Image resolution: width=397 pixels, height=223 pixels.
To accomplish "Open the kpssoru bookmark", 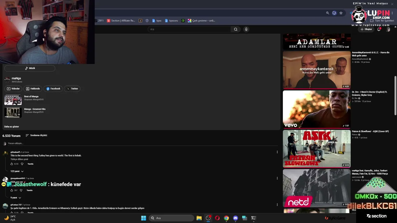I will 171,21.
